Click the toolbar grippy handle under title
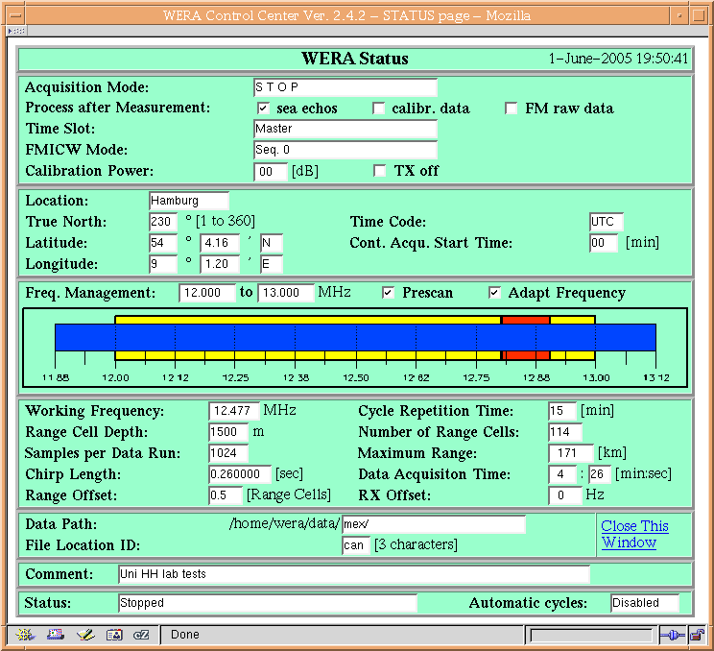714x651 pixels. click(x=16, y=31)
